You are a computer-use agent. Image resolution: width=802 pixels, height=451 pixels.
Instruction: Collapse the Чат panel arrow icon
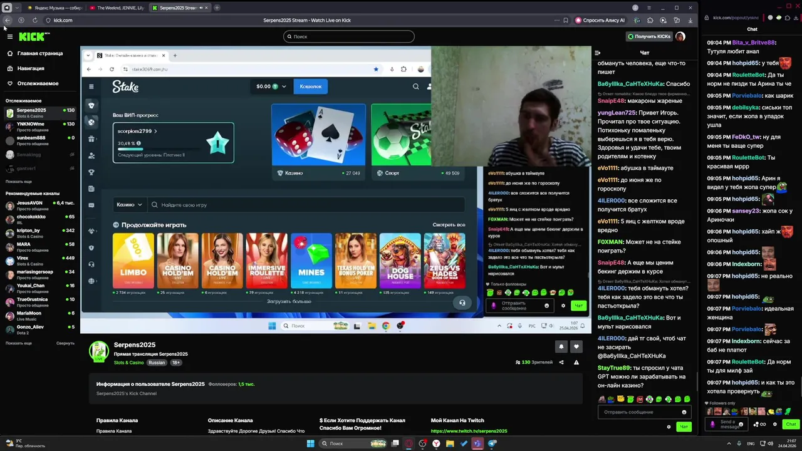(x=598, y=53)
